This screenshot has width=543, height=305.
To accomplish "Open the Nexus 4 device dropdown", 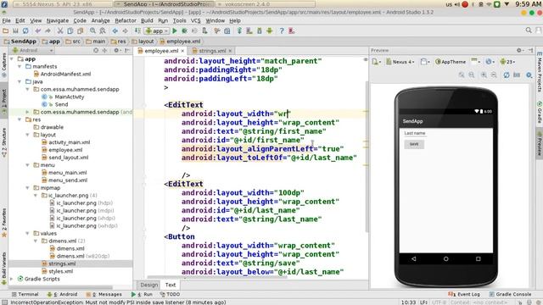I will [x=400, y=62].
